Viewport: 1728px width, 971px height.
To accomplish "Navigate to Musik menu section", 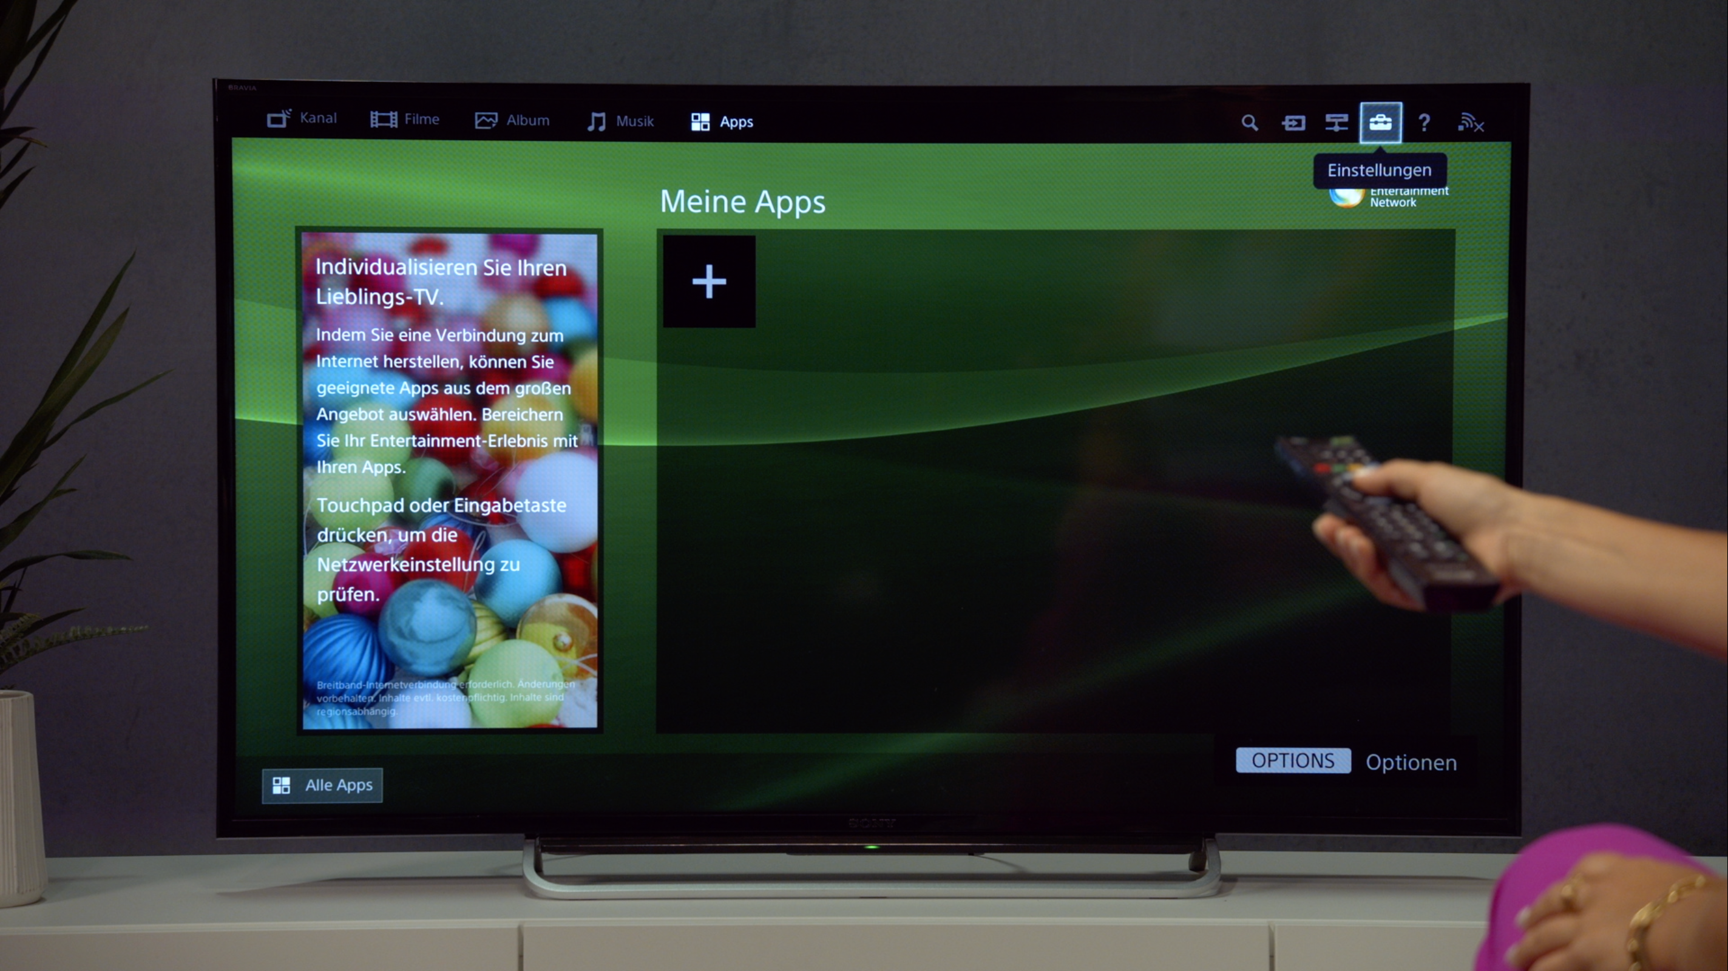I will pyautogui.click(x=620, y=121).
